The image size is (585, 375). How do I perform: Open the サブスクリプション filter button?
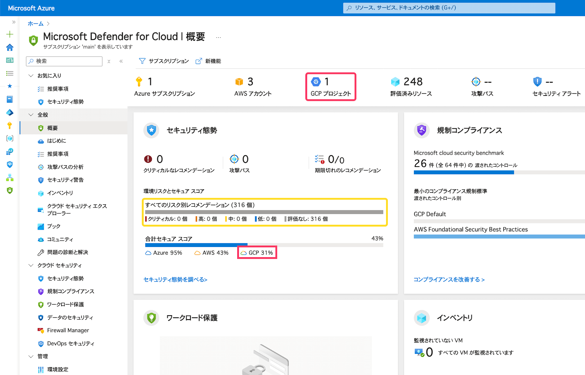point(164,61)
